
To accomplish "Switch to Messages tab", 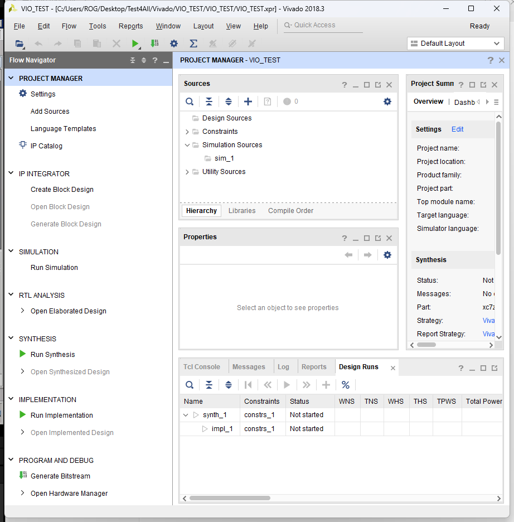I will [x=249, y=367].
